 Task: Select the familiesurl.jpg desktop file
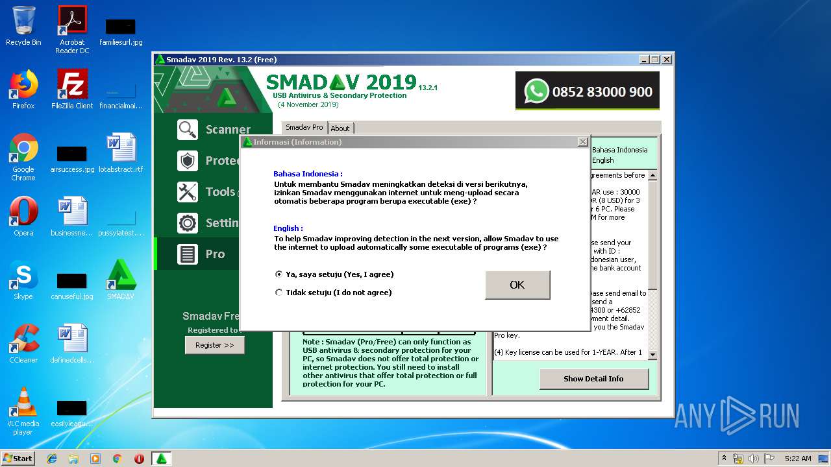121,32
